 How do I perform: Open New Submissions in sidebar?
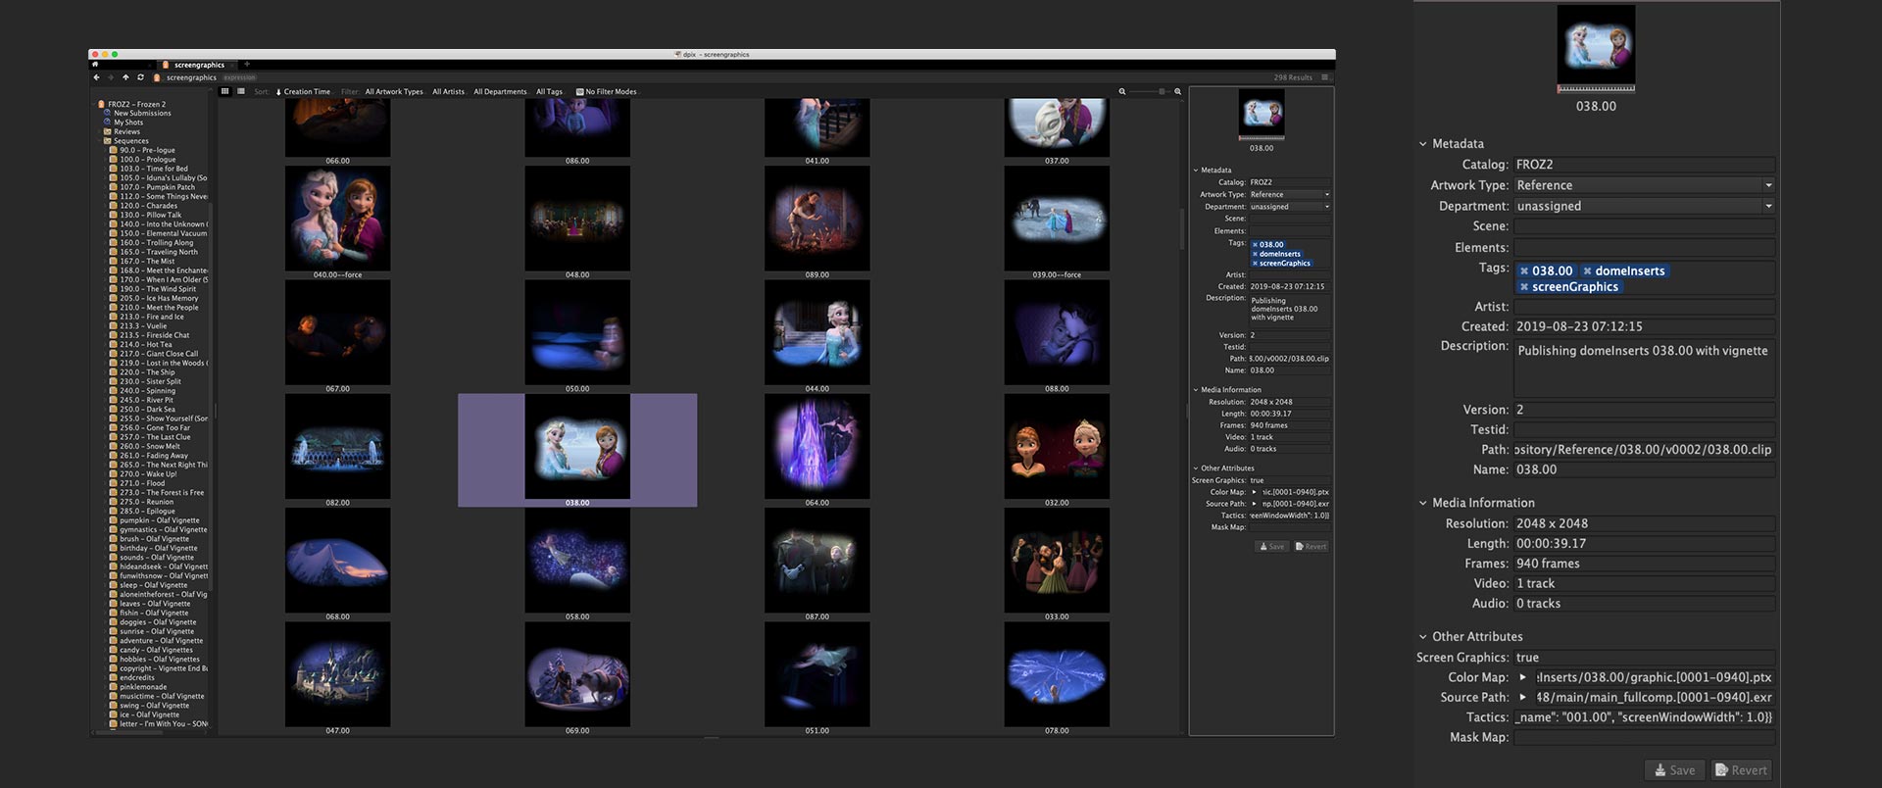[142, 114]
